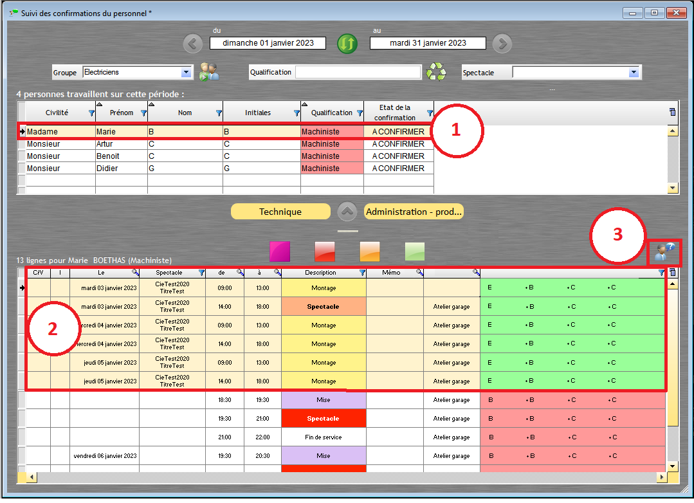Image resolution: width=694 pixels, height=503 pixels.
Task: Click Didier's A CONFIRMER status cell
Action: tap(398, 169)
